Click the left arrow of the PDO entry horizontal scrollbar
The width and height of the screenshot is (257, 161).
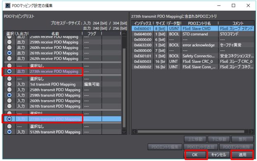coord(134,131)
